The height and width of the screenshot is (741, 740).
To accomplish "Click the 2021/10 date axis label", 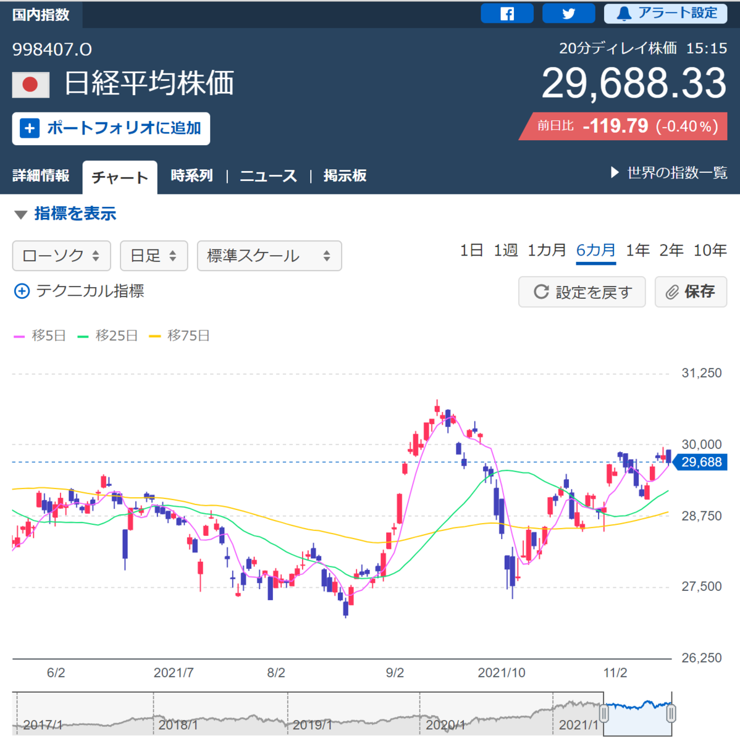I will (502, 673).
